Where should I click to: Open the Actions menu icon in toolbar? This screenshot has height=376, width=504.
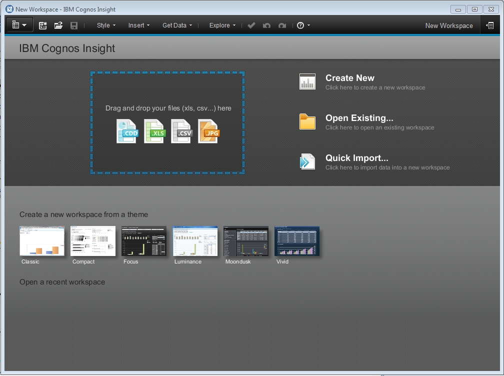(19, 25)
